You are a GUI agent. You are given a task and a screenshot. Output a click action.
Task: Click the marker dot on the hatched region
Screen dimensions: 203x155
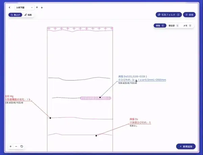pos(100,97)
